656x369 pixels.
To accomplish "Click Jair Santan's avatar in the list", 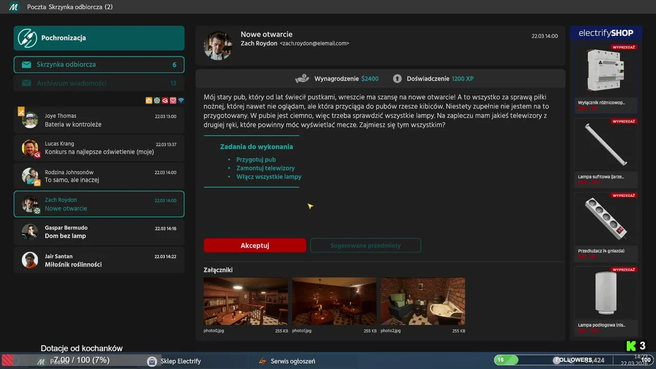I will [30, 260].
